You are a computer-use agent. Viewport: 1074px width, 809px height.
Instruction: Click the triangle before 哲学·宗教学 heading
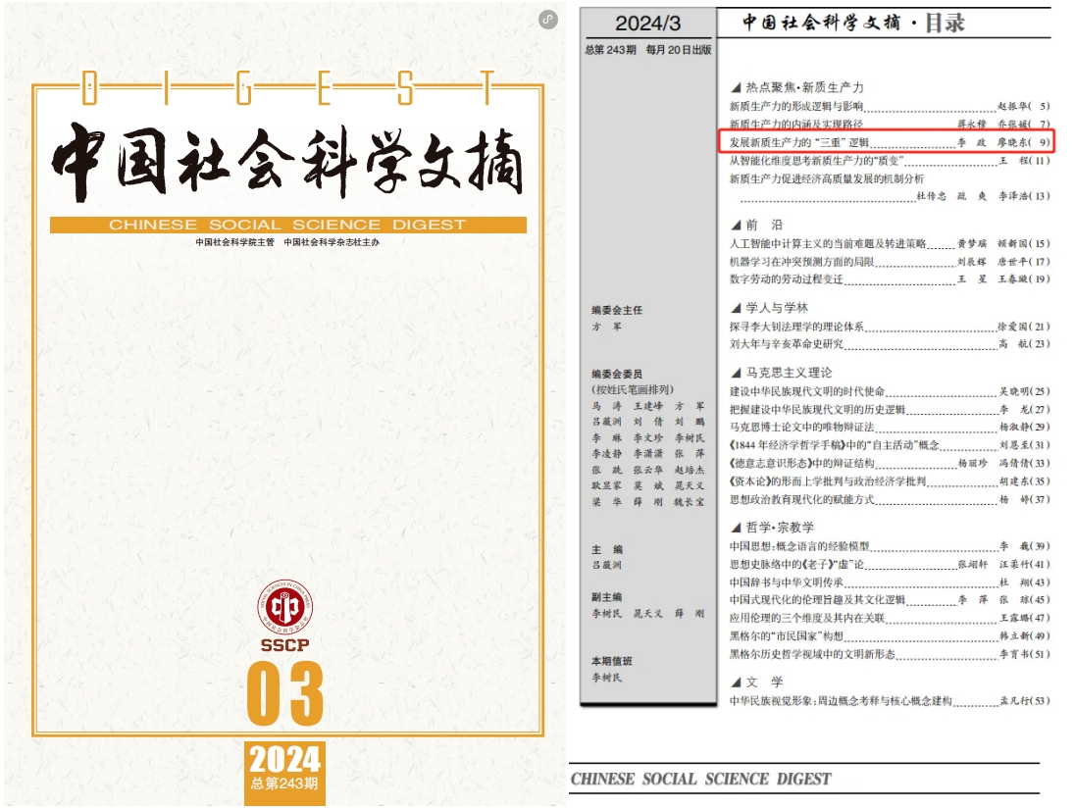pos(736,527)
